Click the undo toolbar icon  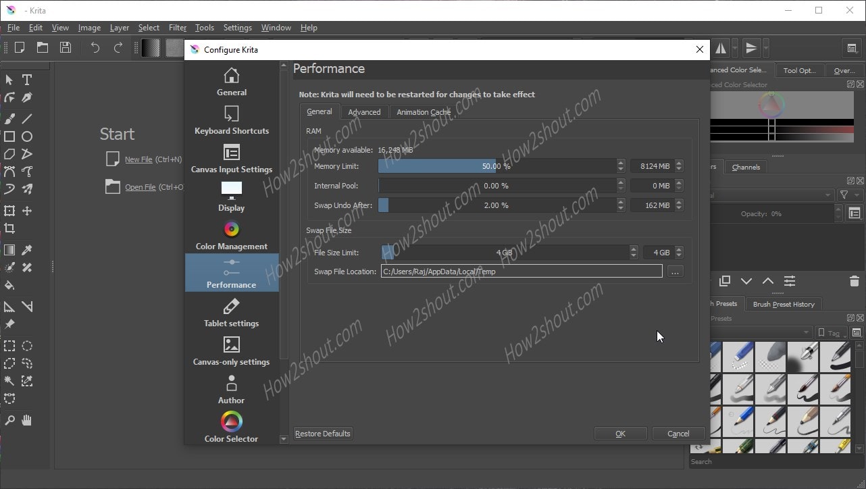click(x=95, y=47)
